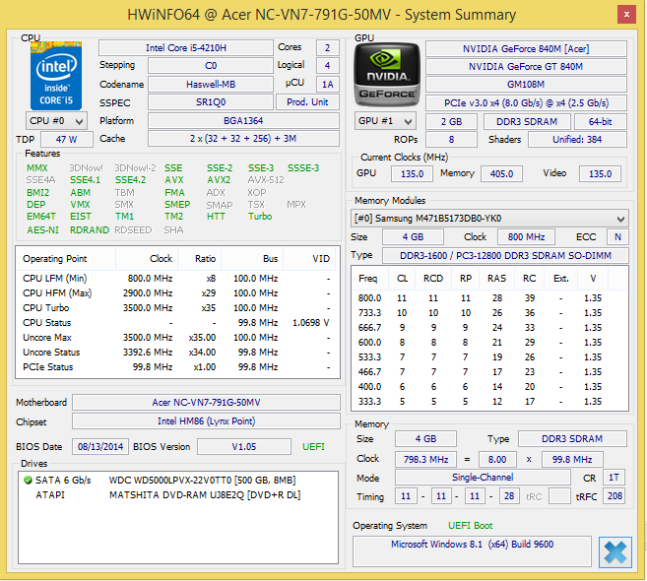The width and height of the screenshot is (647, 581).
Task: Click the Stepping C0 field
Action: pos(211,66)
